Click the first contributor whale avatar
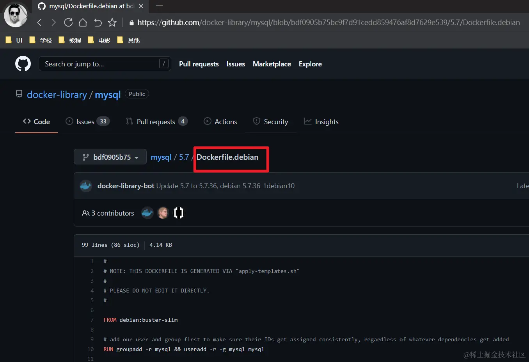Viewport: 529px width, 362px height. [x=147, y=213]
